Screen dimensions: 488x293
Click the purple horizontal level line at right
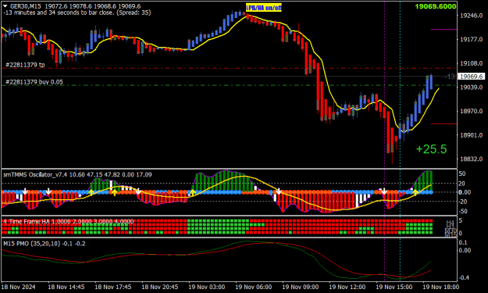coord(443,30)
